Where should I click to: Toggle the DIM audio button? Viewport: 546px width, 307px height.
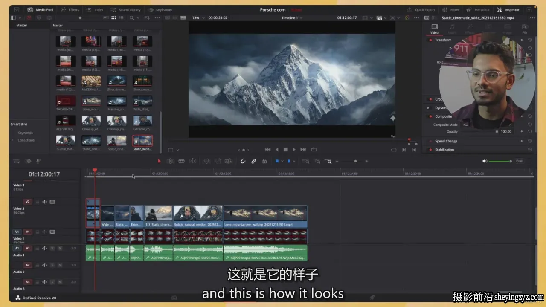519,161
